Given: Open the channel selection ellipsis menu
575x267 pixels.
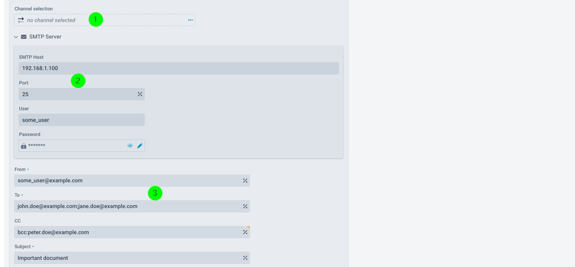Looking at the screenshot, I should point(190,20).
